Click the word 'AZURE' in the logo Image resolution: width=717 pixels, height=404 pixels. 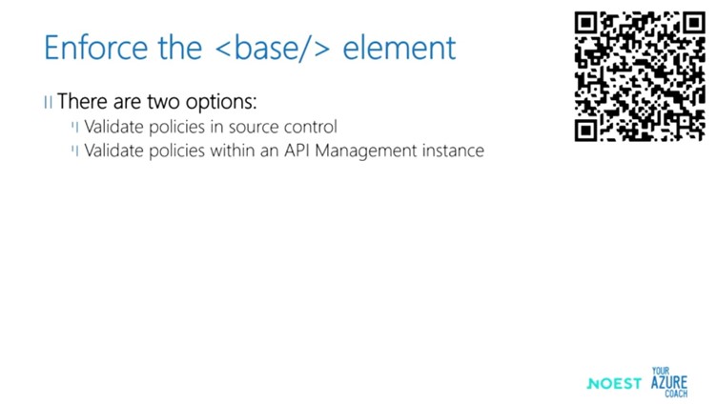pos(669,382)
